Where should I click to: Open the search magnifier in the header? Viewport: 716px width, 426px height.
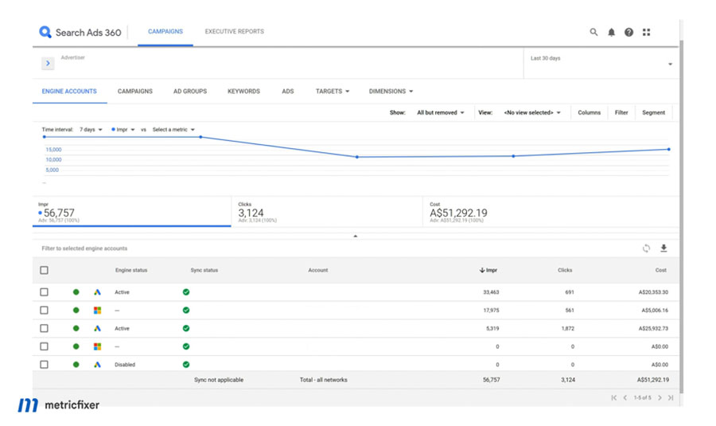point(593,32)
